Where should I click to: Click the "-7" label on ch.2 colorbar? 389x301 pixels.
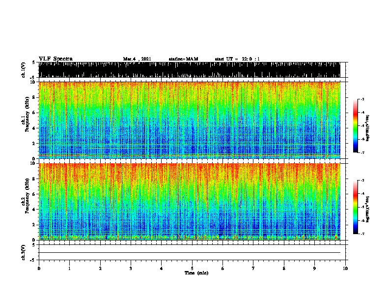[x=362, y=234]
